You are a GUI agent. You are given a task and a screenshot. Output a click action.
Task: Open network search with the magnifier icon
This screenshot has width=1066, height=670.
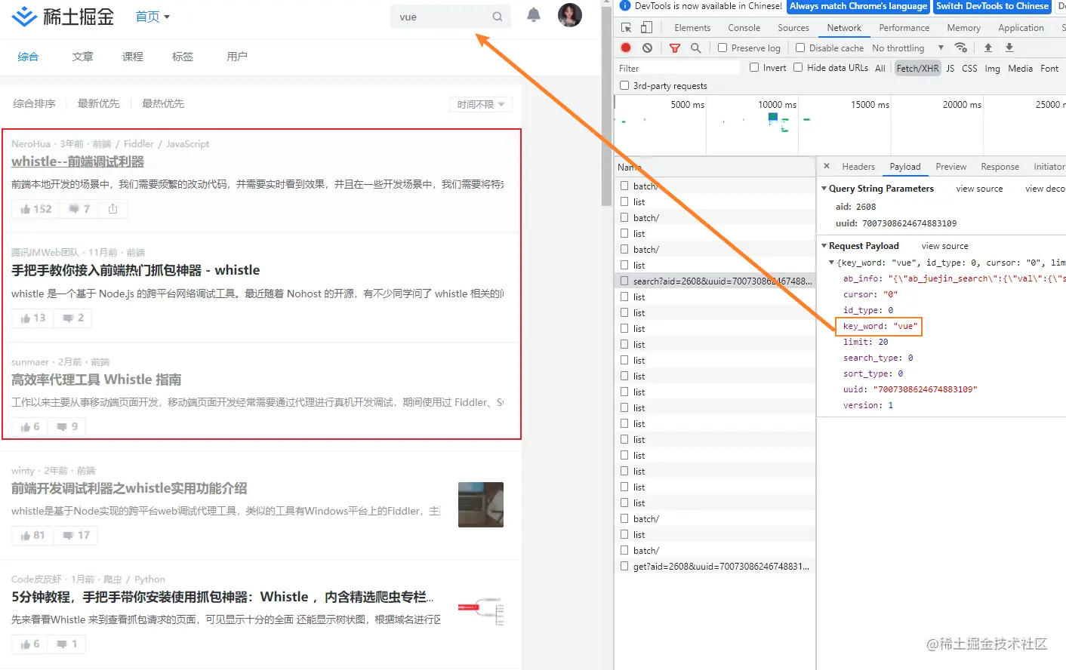[695, 48]
